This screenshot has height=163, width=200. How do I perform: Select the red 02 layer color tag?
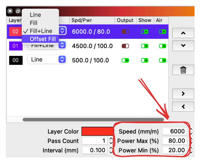tap(15, 32)
